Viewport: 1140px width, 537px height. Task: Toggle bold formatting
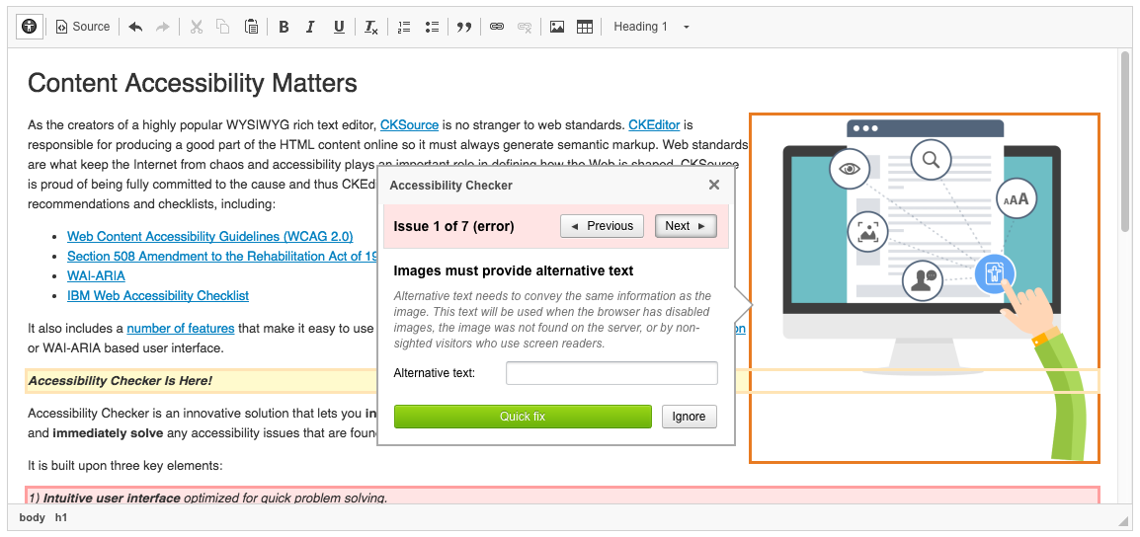(284, 27)
